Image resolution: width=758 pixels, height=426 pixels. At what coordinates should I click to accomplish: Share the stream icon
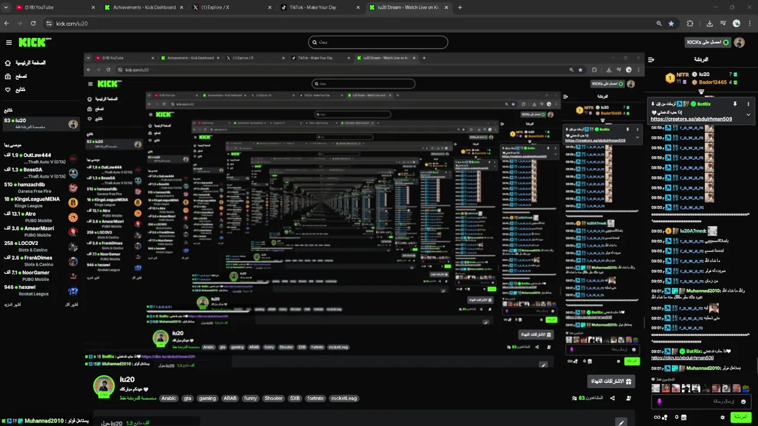tap(613, 398)
